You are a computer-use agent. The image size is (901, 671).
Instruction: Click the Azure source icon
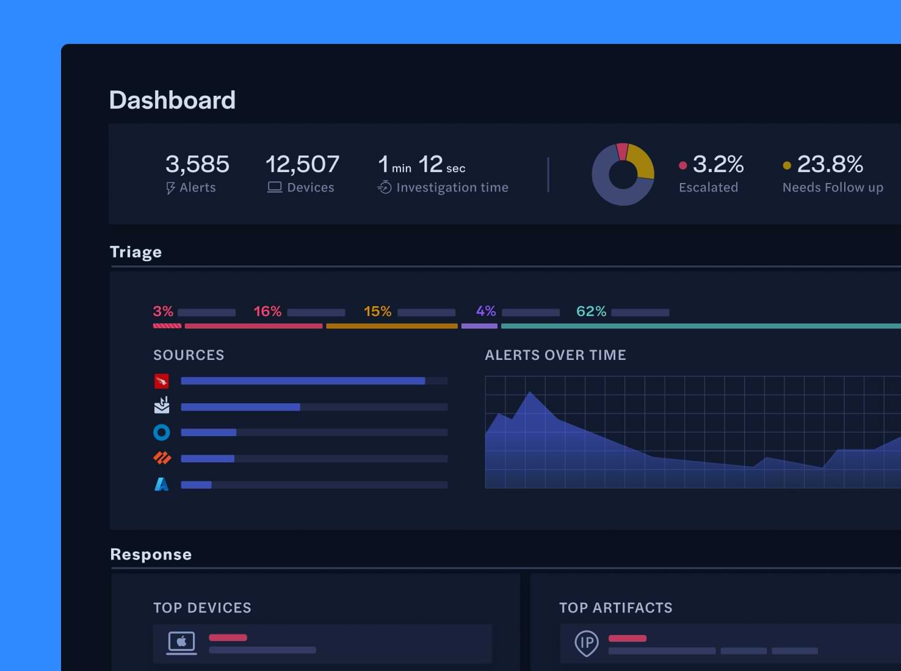(x=161, y=484)
